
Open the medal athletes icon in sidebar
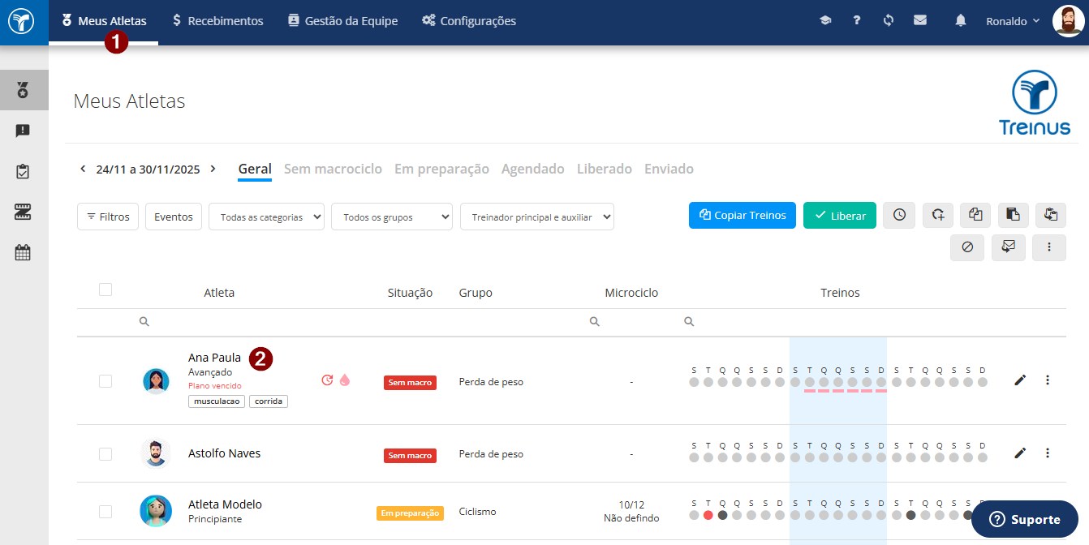click(23, 90)
